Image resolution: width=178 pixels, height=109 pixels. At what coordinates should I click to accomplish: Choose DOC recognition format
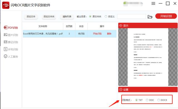tap(147, 100)
